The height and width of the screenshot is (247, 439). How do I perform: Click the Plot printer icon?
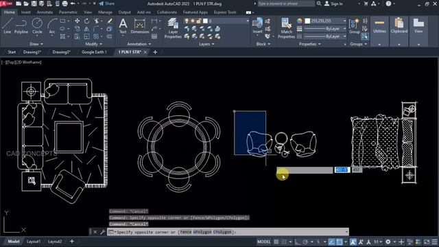tap(64, 3)
